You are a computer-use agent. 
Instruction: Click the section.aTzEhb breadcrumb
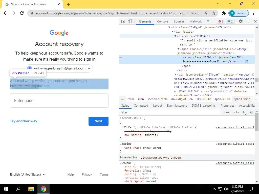(157, 99)
